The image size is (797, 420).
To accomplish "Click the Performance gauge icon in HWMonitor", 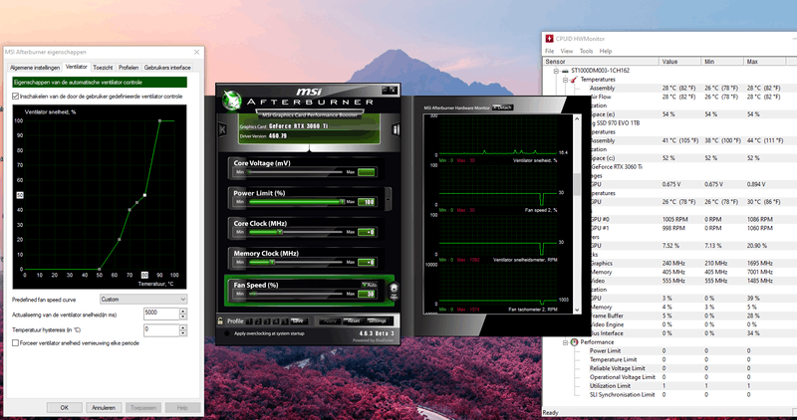I will coord(575,341).
